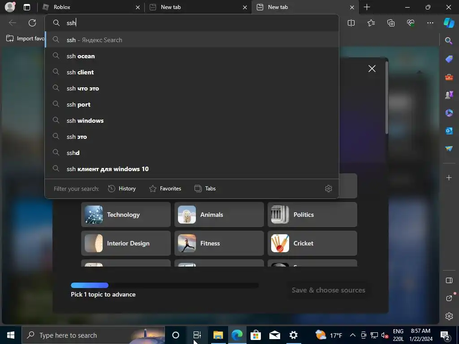Open Browser essentials heart icon
Viewport: 459px width, 344px height.
[x=411, y=23]
